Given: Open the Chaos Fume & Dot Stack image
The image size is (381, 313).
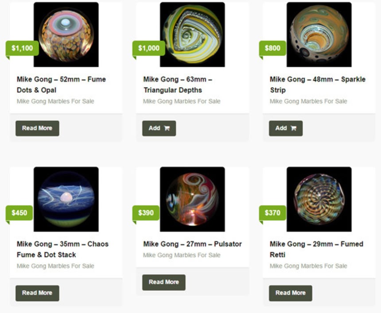Looking at the screenshot, I should (66, 199).
